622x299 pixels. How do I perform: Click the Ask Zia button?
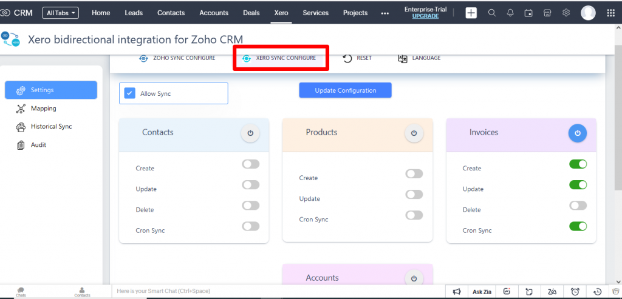click(482, 292)
